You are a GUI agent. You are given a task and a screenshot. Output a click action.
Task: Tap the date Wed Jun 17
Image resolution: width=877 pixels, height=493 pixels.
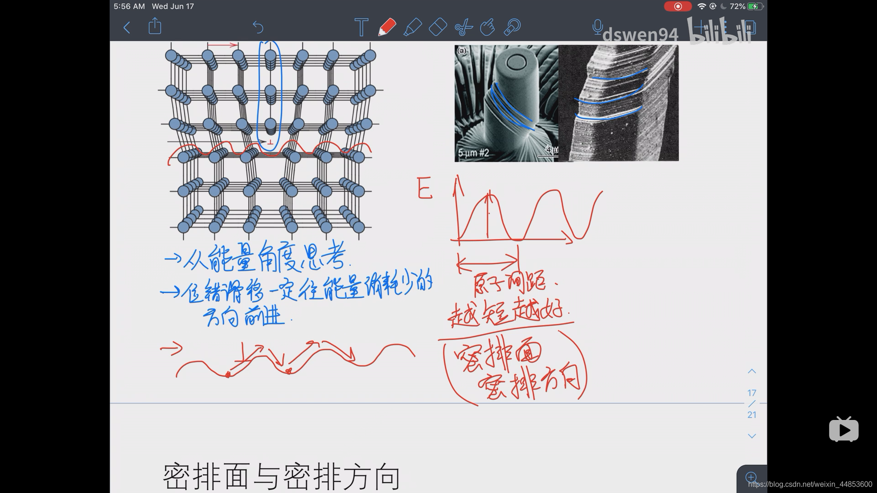[x=173, y=6]
